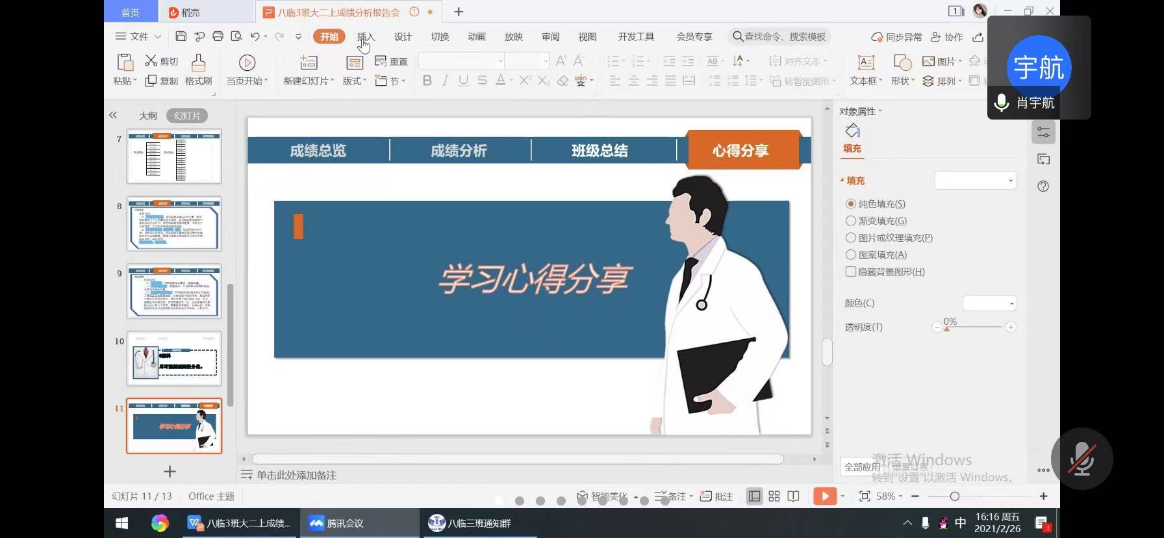Screen dimensions: 1164x538
Task: Enable hide background graphics checkbox
Action: (851, 272)
